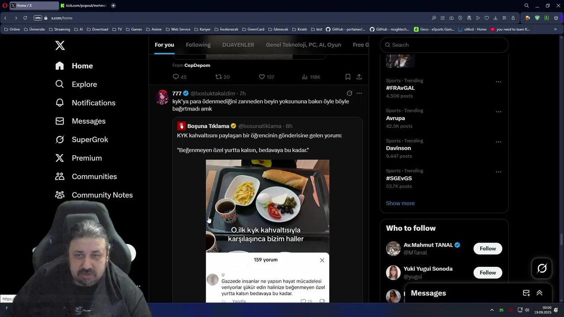
Task: Switch to the DUAYENLER tab
Action: coord(238,45)
